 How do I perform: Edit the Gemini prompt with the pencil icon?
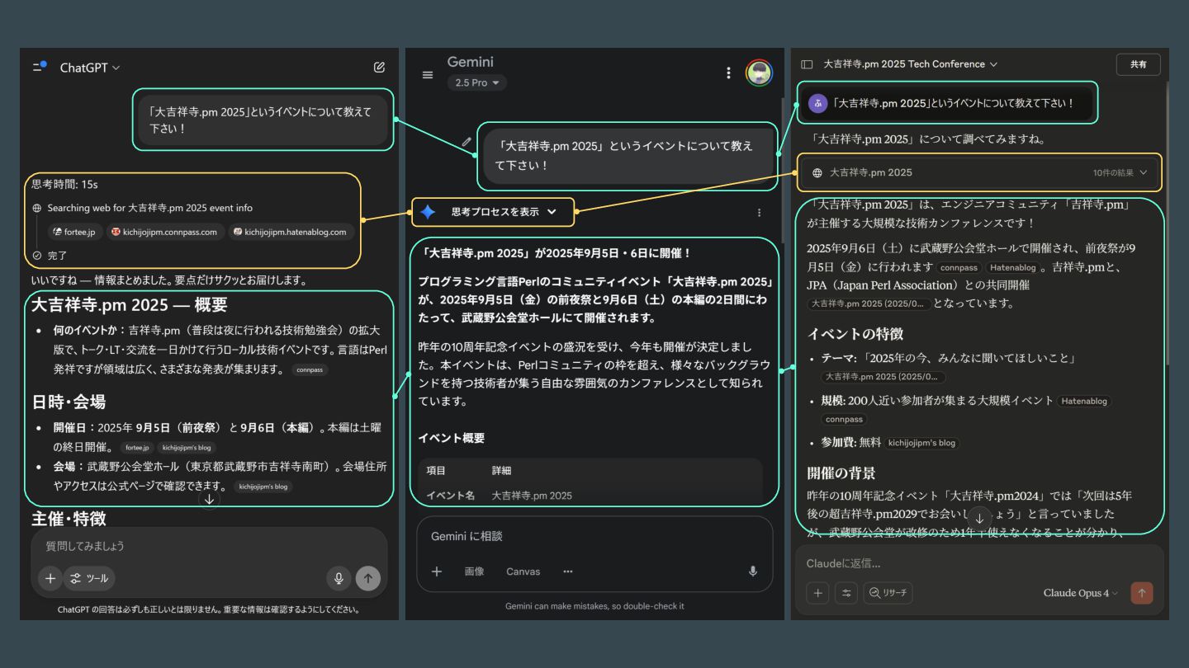(x=467, y=142)
